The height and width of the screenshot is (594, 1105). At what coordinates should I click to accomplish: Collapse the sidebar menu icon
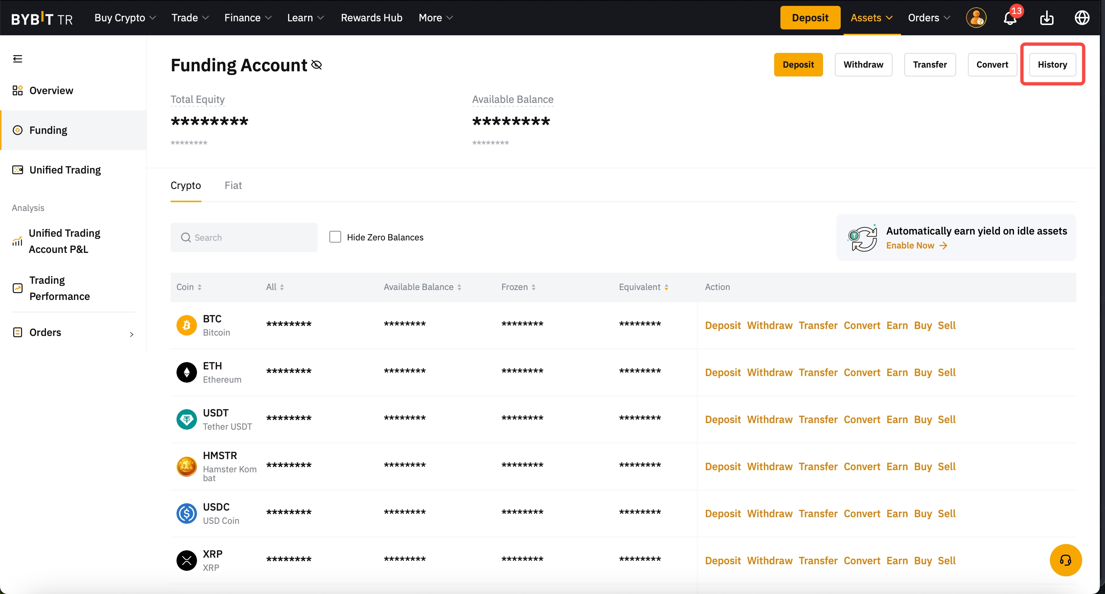pyautogui.click(x=18, y=59)
